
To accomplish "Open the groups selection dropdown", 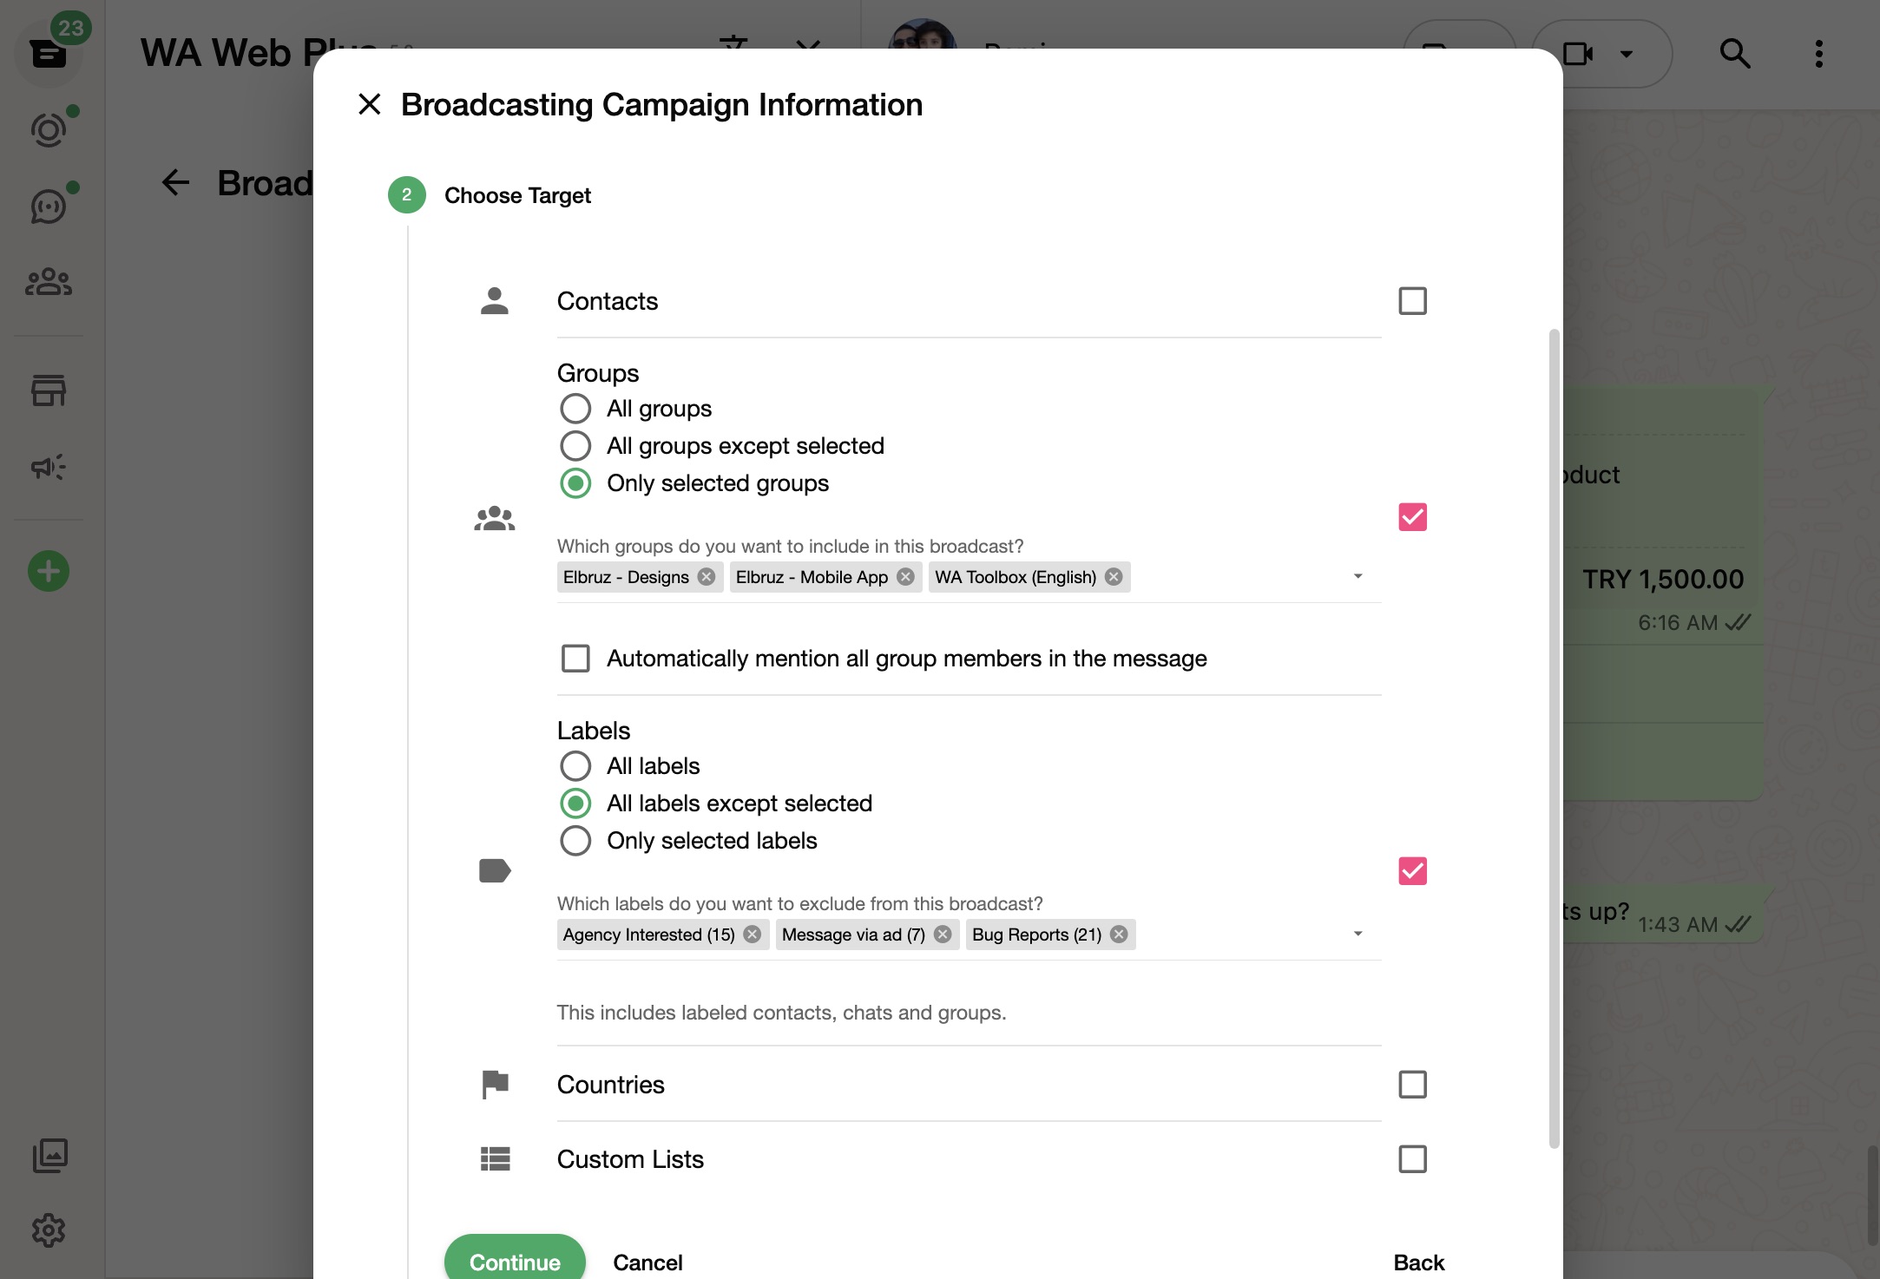I will (x=1358, y=576).
